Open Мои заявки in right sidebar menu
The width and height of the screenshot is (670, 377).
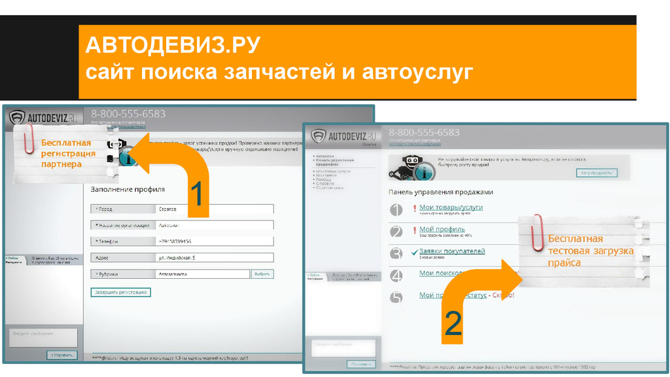(326, 175)
